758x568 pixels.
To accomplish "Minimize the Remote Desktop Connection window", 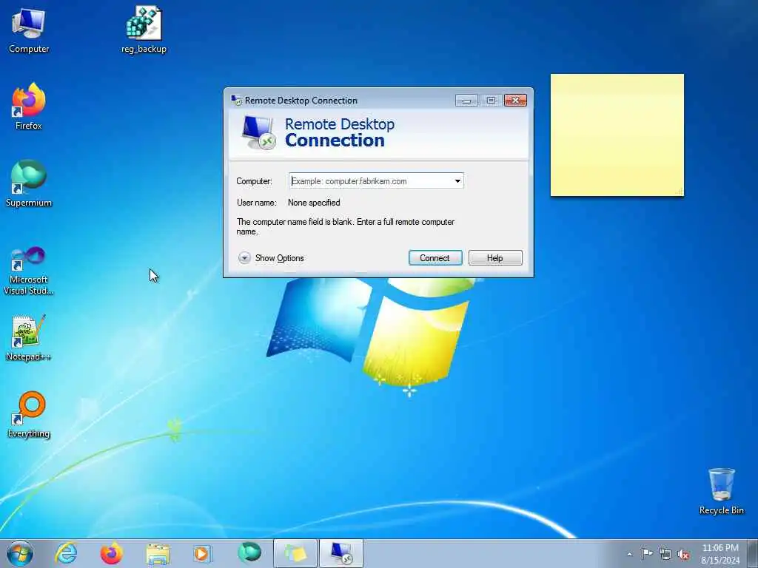I will coord(466,101).
